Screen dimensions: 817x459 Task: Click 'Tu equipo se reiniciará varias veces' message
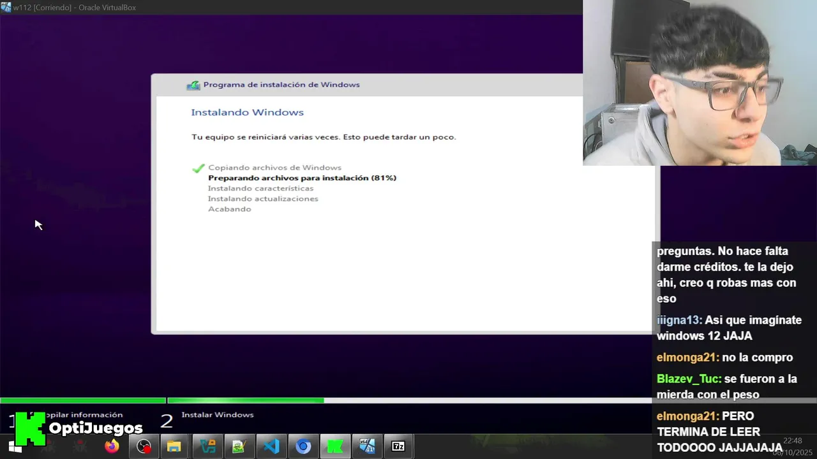324,137
